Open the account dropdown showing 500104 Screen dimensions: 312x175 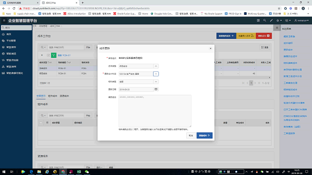(156, 74)
